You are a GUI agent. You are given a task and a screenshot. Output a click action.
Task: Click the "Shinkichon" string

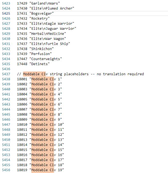42,49
